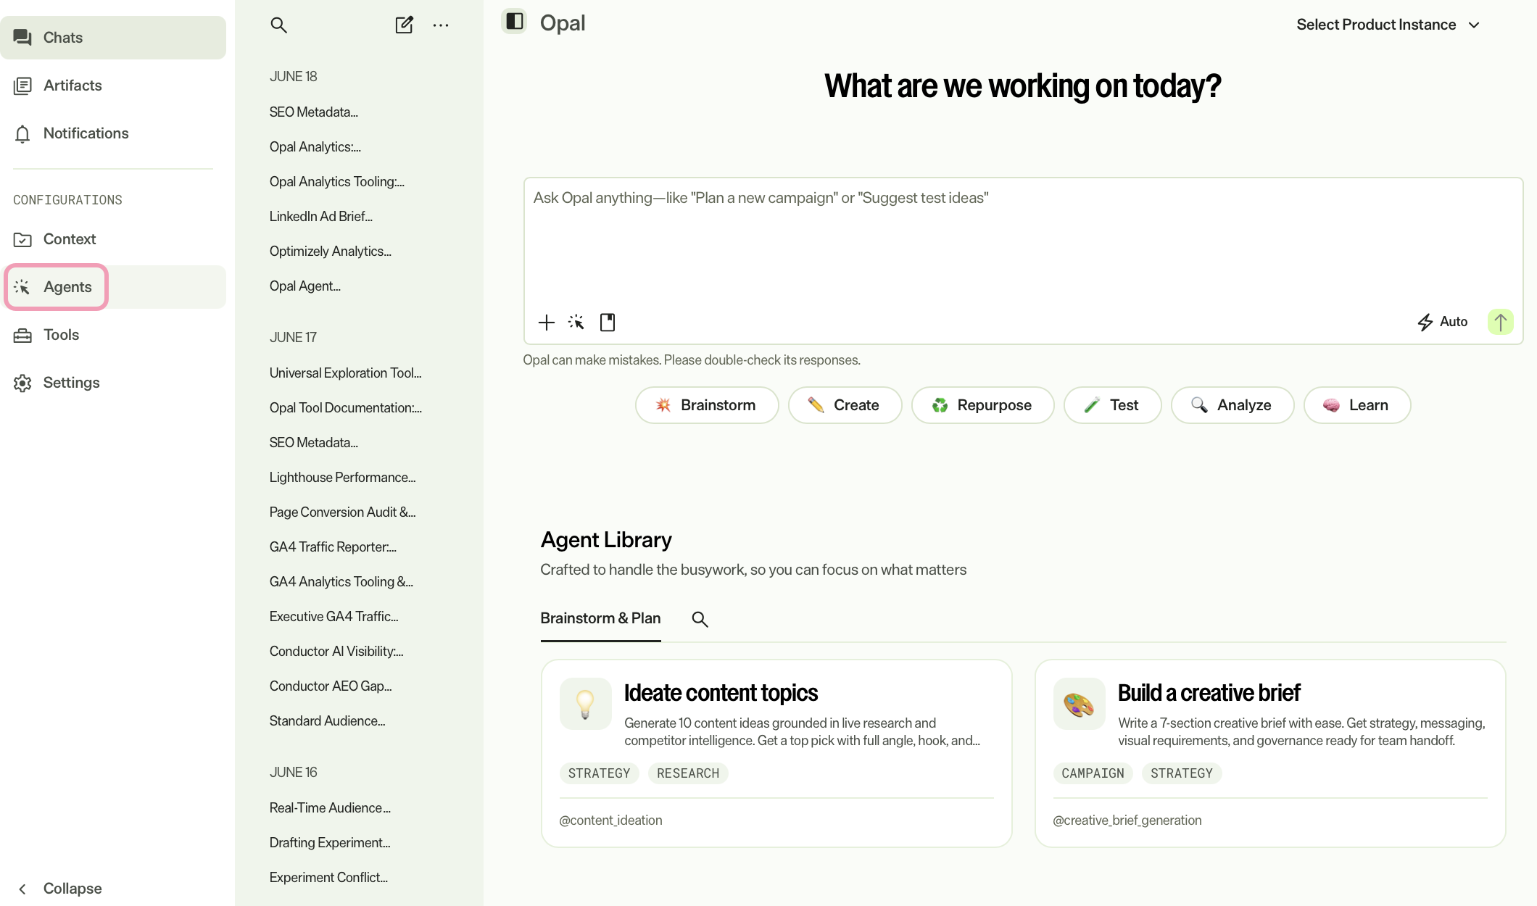Choose the Analyze suggestion chip
The image size is (1537, 906).
(1232, 405)
